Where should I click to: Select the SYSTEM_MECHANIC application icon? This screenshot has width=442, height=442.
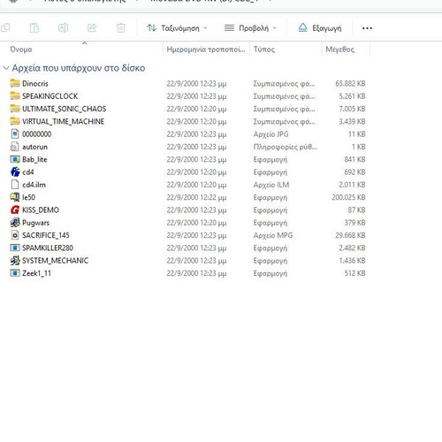[x=15, y=261]
